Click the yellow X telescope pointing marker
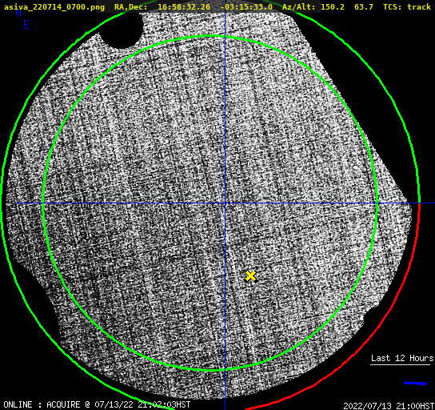Screen dimensions: 435x410 [x=250, y=276]
